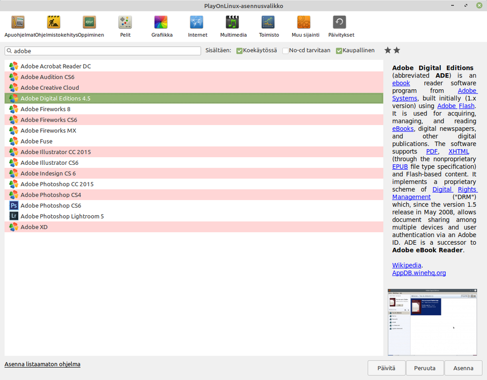Follow the PDF hyperlink

click(432, 152)
